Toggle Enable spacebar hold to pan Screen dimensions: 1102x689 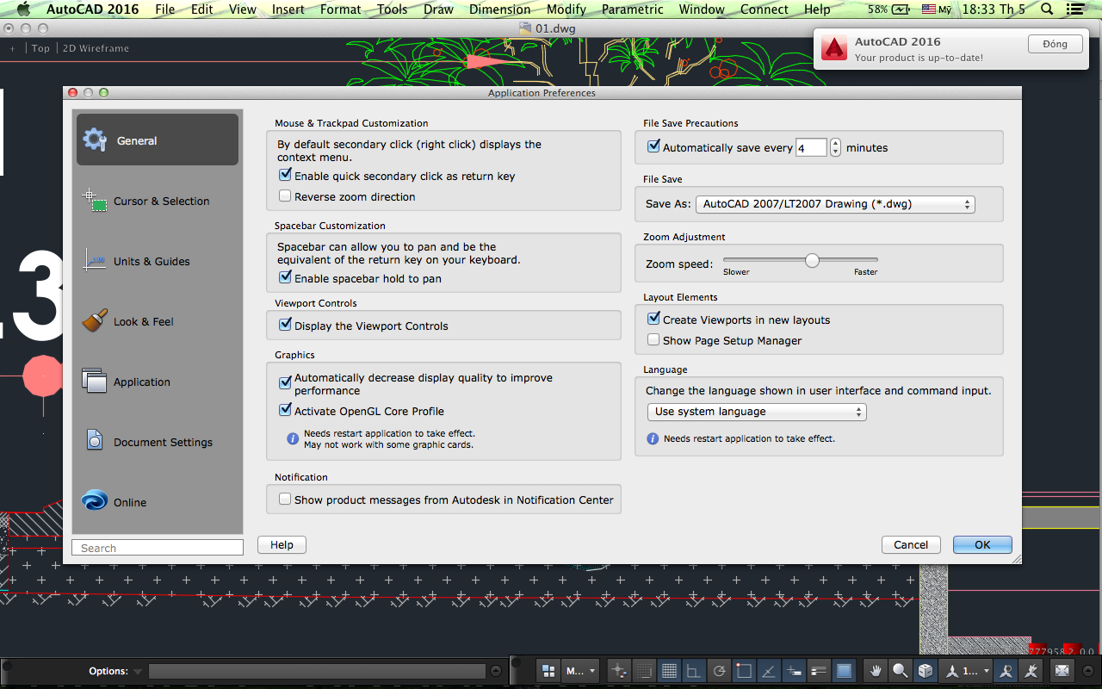286,277
